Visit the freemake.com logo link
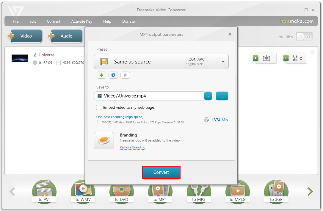Screen dimensions: 323x211 click(x=297, y=21)
